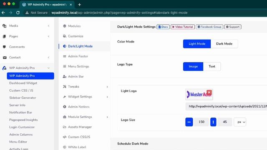Set Logo Type to Image

193,67
